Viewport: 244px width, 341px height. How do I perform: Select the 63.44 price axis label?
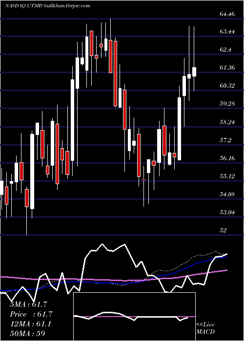(x=227, y=32)
